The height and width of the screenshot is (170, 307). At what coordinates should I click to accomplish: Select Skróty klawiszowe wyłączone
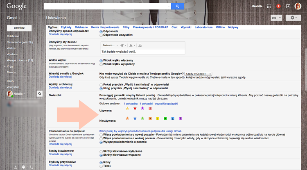101,152
